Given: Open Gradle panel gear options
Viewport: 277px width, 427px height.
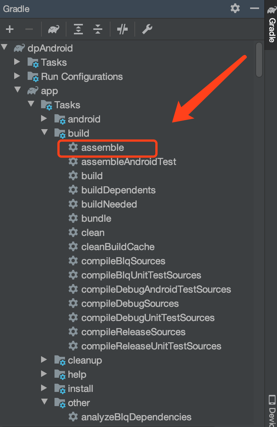Looking at the screenshot, I should 235,8.
